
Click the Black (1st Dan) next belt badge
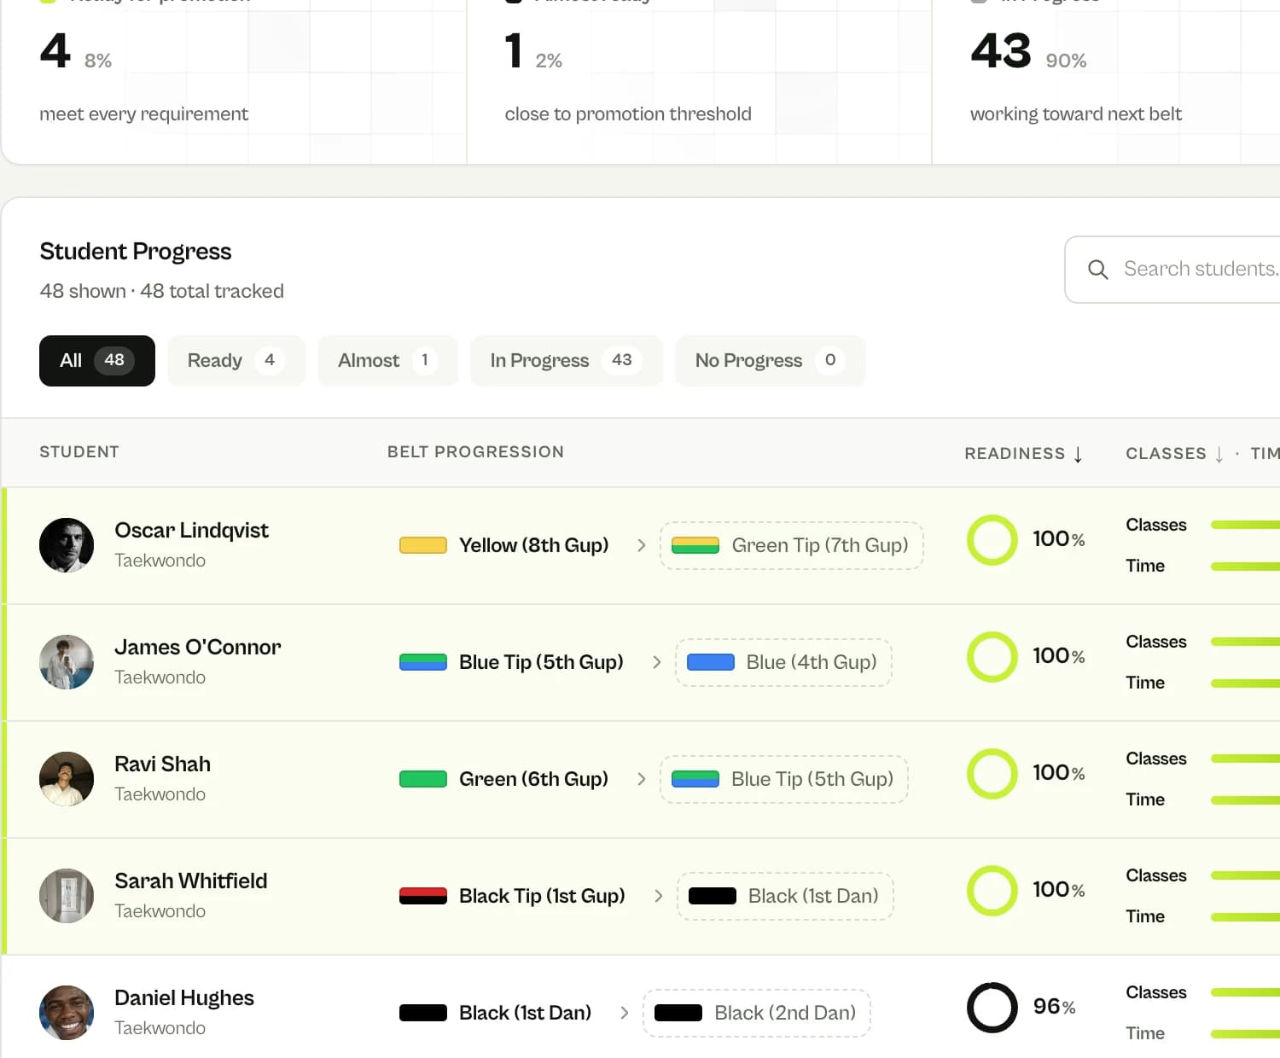coord(785,896)
